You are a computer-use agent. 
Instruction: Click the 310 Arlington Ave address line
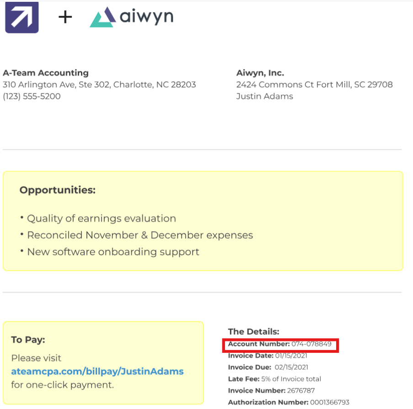[x=99, y=85]
